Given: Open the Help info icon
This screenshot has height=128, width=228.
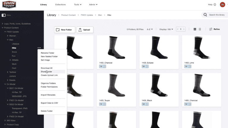Looking at the screenshot, I should 215,5.
